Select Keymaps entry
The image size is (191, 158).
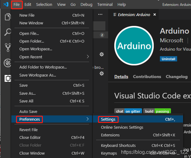tap(138, 153)
